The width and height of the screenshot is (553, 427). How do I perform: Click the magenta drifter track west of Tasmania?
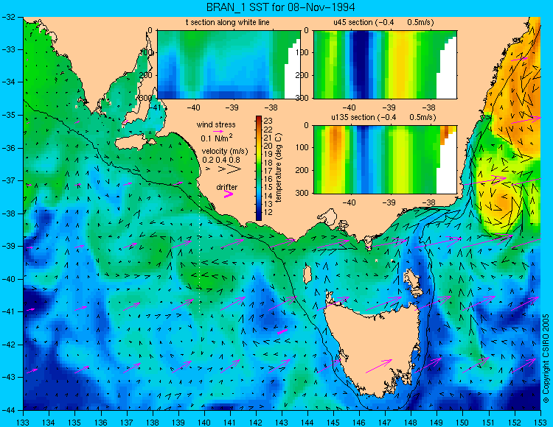282,331
